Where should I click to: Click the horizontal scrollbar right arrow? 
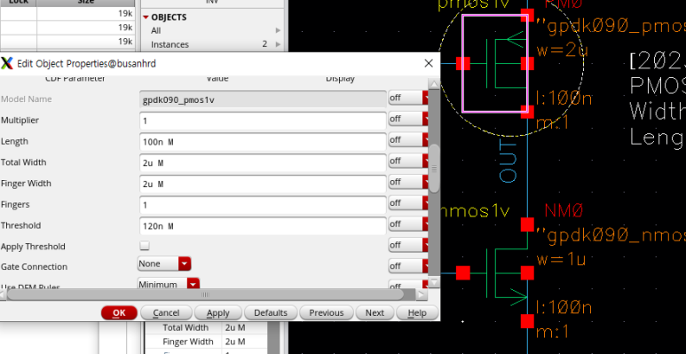tap(422, 295)
